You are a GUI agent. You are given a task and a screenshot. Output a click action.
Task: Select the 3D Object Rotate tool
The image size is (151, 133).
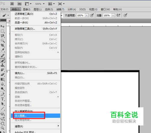[x=2, y=114]
